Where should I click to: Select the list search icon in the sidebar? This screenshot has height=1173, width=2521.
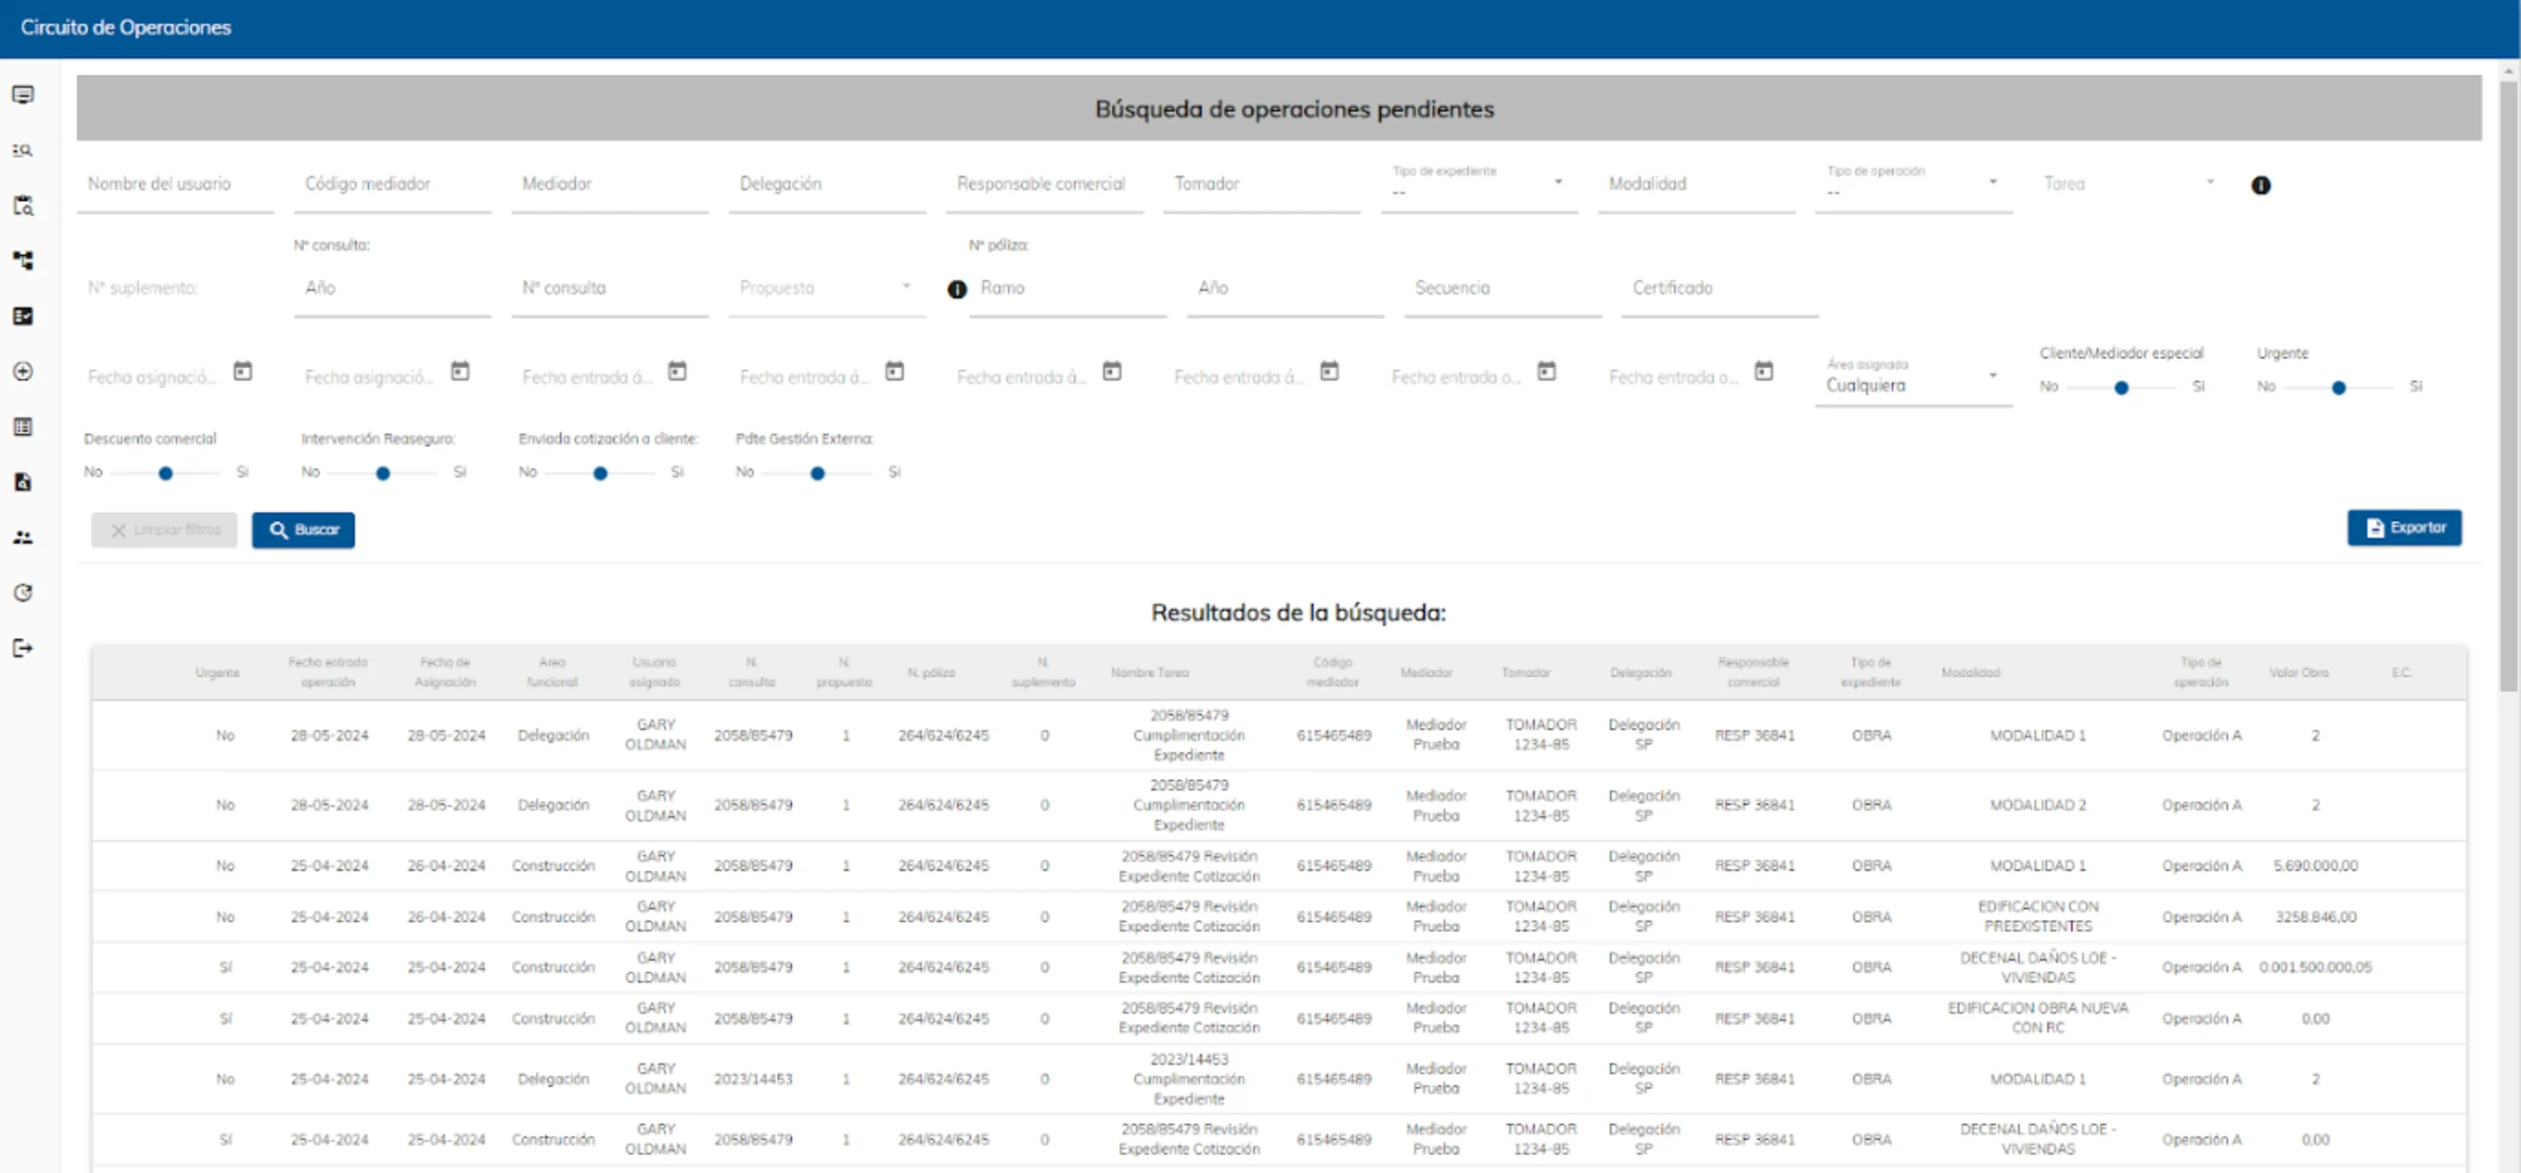pyautogui.click(x=24, y=151)
